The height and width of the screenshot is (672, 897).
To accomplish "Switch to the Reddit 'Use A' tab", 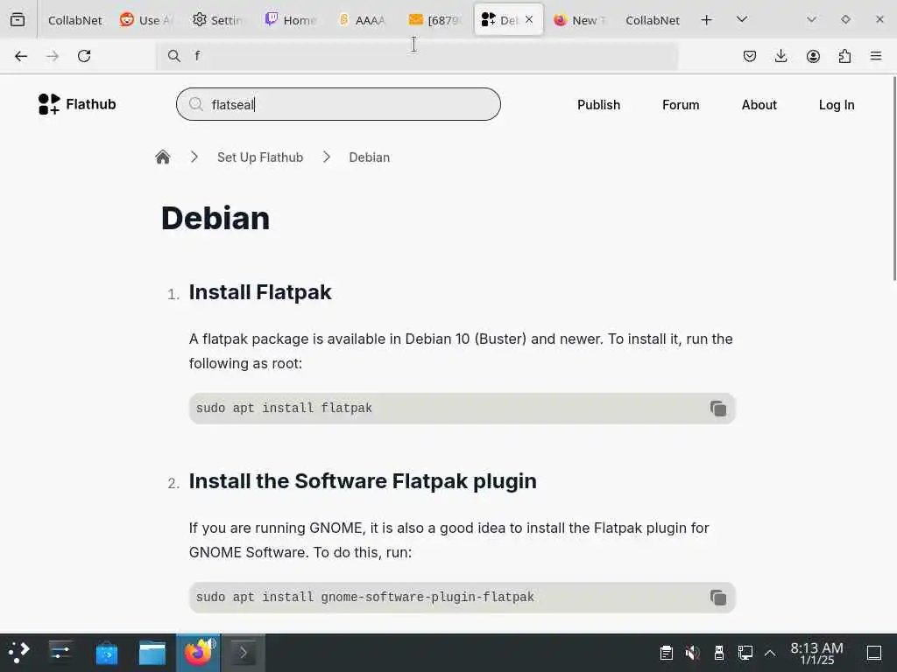I will (146, 20).
